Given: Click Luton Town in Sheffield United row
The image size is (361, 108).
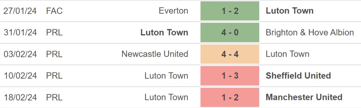Looking at the screenshot, I should click(166, 76).
